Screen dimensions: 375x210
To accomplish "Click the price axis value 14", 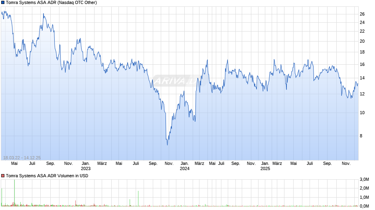I will pyautogui.click(x=362, y=78).
